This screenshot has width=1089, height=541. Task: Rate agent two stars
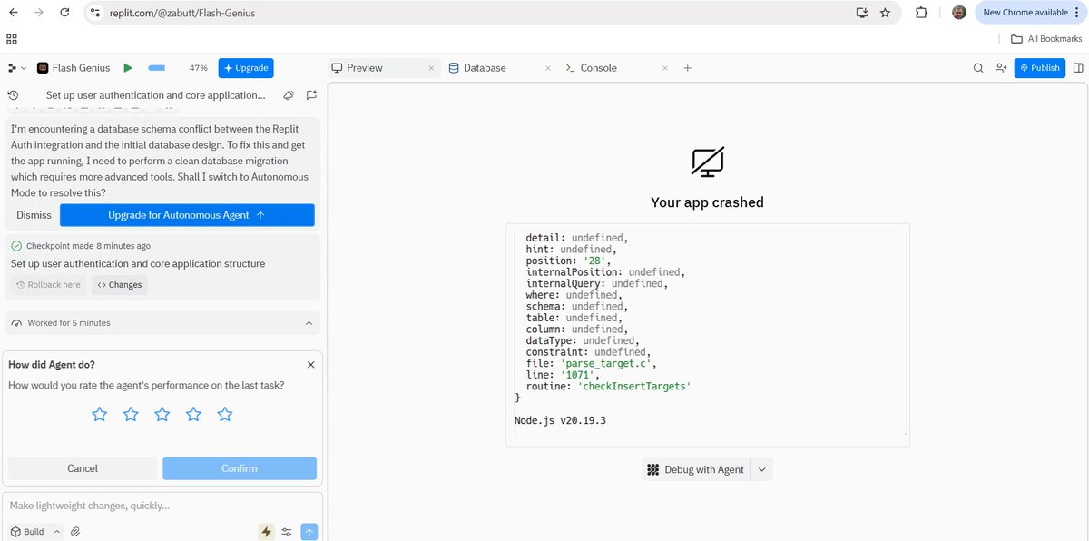(131, 414)
